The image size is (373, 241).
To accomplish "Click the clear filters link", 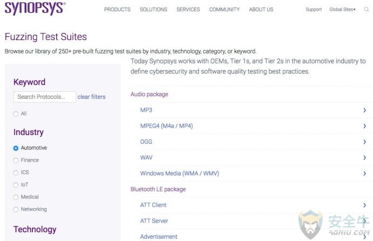I will tap(91, 97).
